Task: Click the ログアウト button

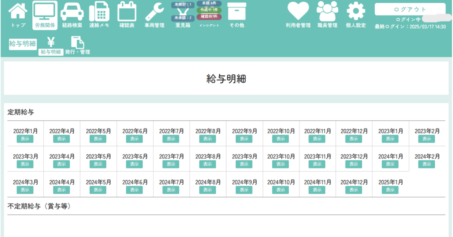Action: pyautogui.click(x=410, y=9)
